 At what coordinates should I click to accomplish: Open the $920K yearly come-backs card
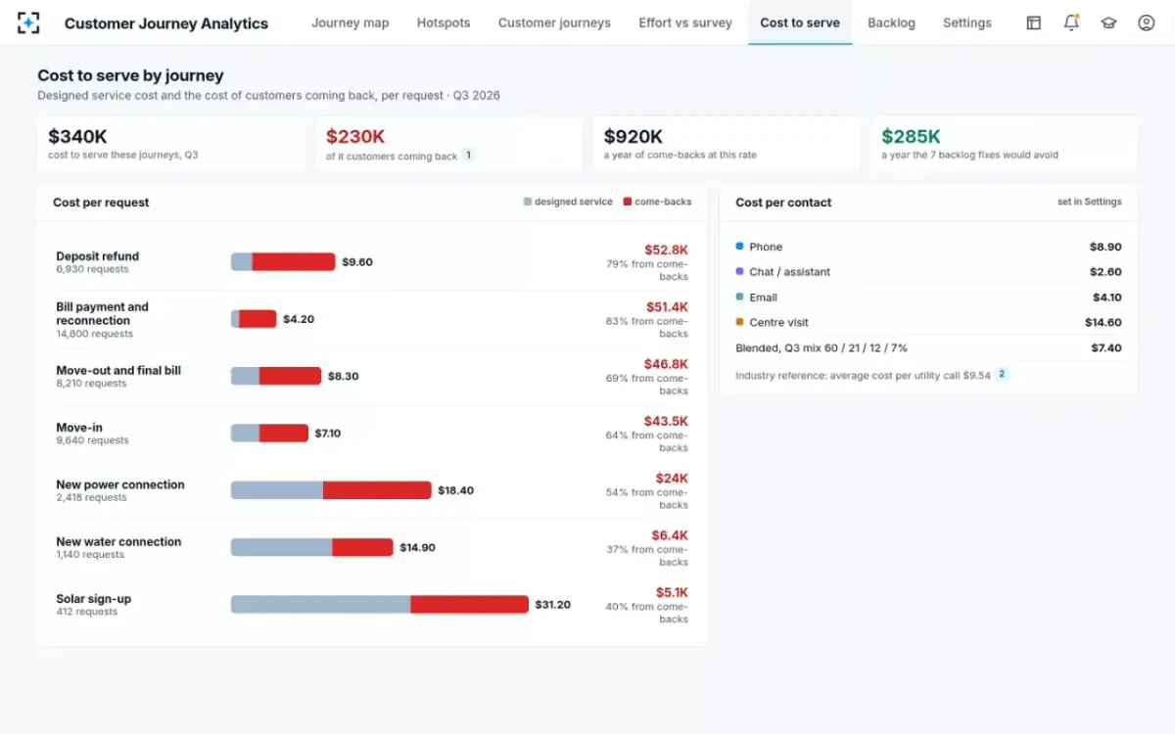tap(726, 144)
